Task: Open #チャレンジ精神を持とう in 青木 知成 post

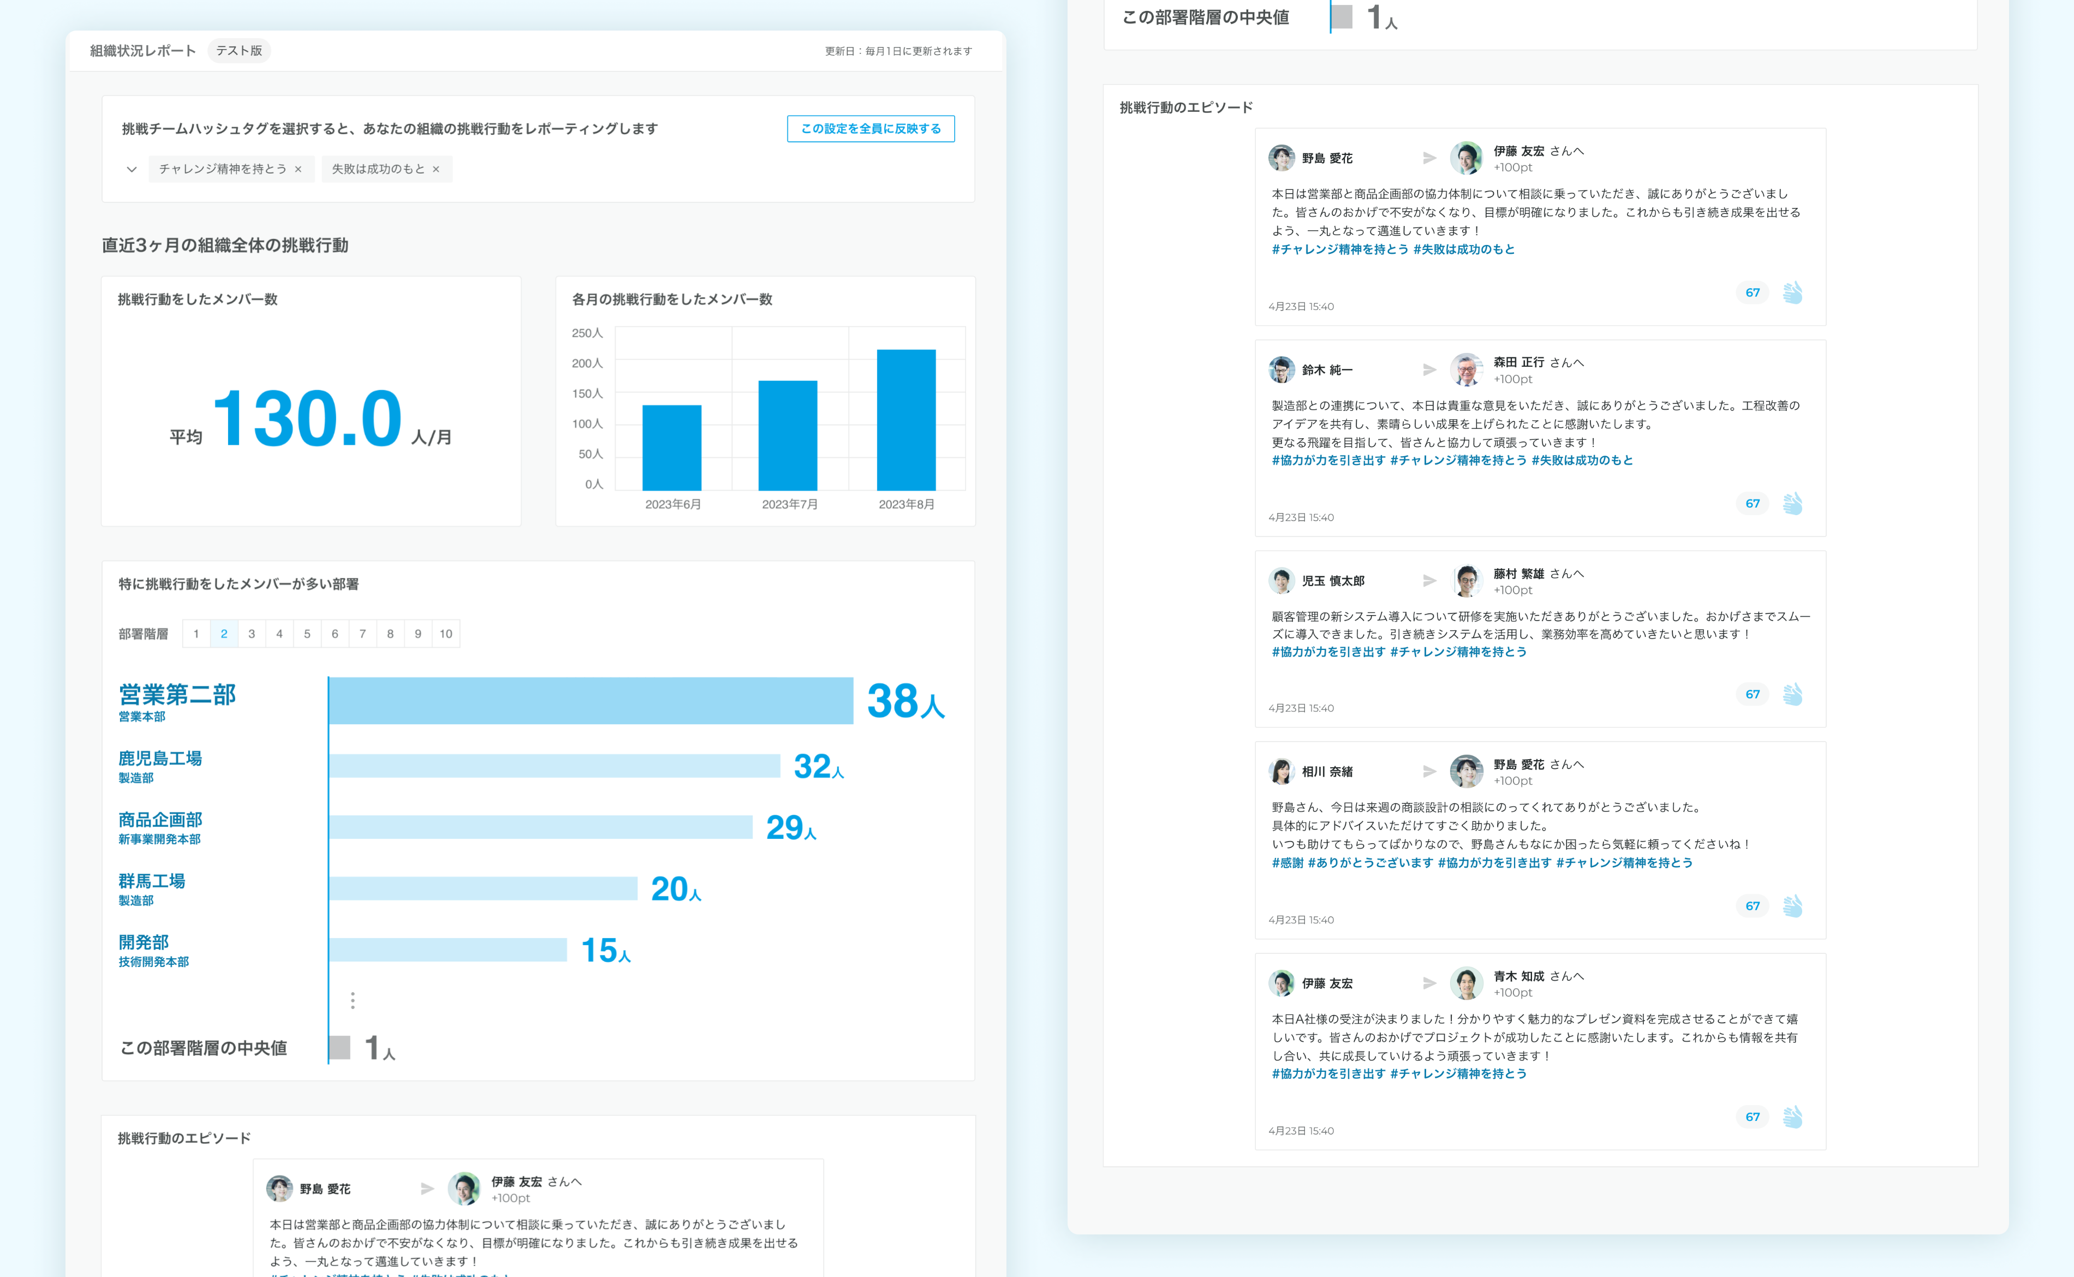Action: click(x=1458, y=1073)
